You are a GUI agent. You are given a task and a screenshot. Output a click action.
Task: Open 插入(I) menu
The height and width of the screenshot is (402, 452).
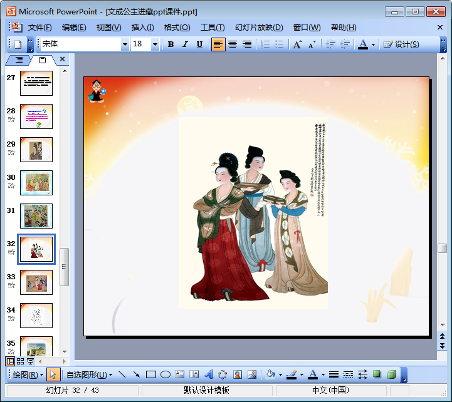[142, 28]
